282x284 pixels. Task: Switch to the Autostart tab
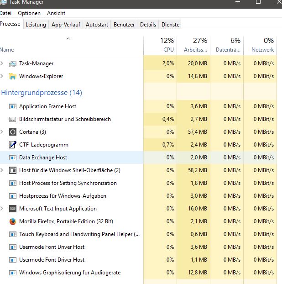[x=97, y=25]
